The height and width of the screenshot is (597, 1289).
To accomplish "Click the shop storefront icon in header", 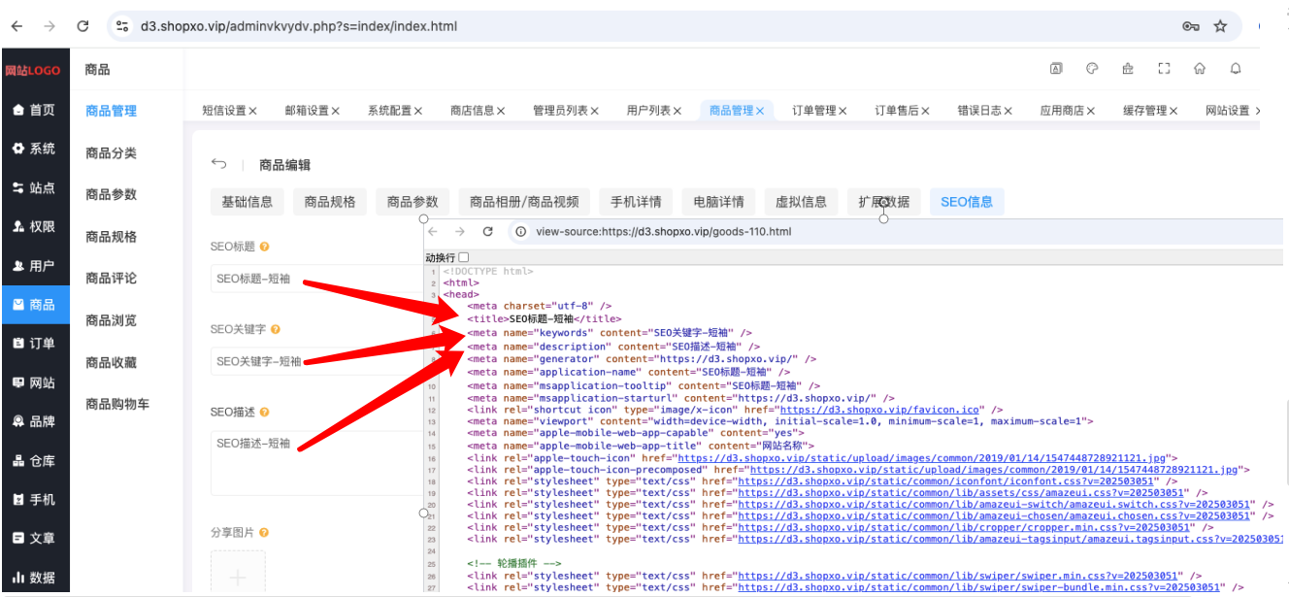I will (1128, 69).
